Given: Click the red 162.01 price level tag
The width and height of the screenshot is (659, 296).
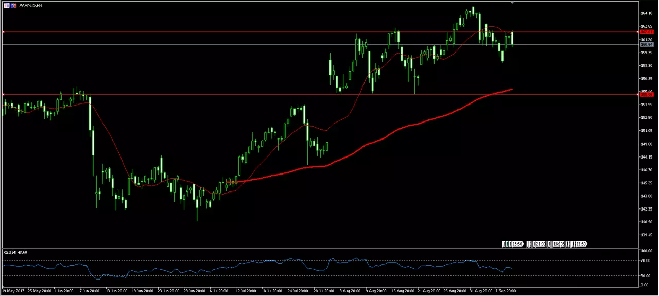Looking at the screenshot, I should pos(646,32).
